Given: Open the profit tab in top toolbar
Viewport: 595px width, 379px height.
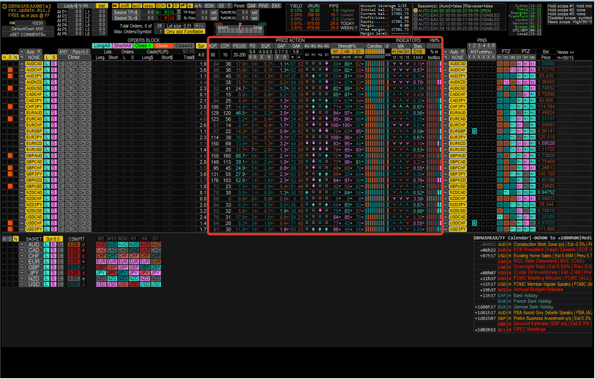Looking at the screenshot, I should (125, 6).
